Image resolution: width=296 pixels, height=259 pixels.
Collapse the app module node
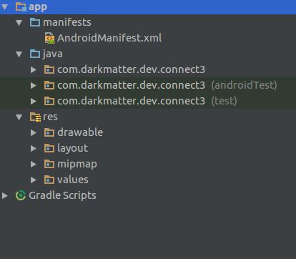(x=4, y=7)
